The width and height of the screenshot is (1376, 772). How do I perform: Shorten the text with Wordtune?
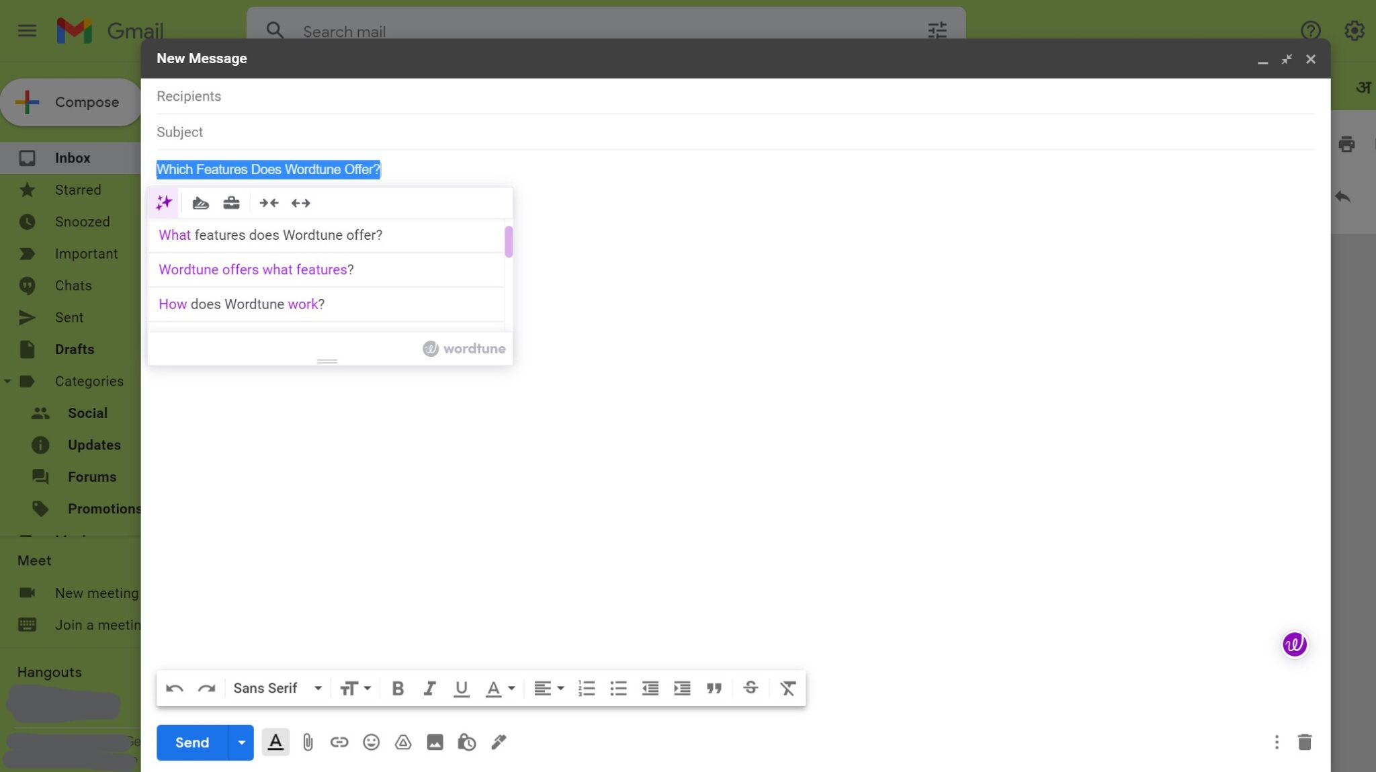268,202
